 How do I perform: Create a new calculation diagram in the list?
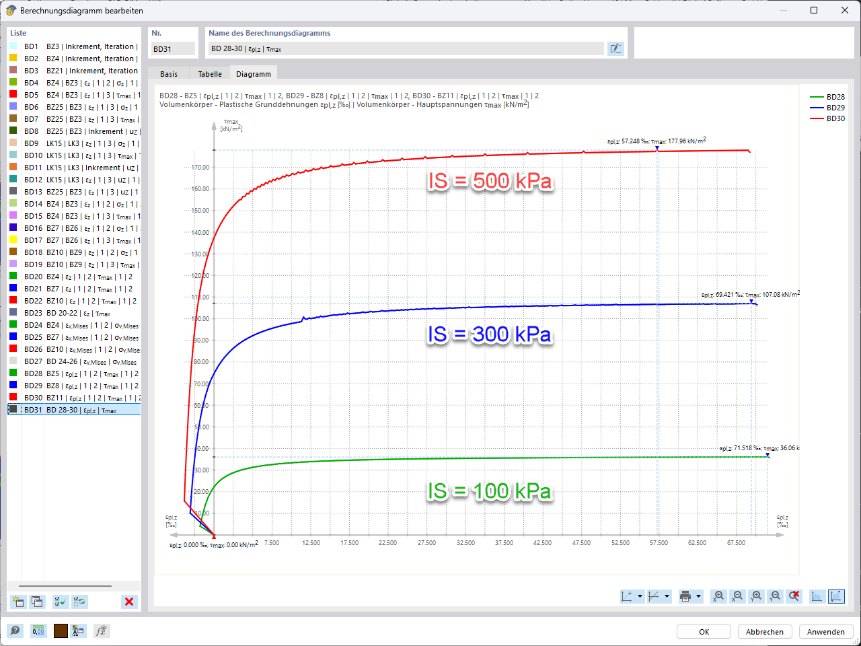click(x=18, y=602)
